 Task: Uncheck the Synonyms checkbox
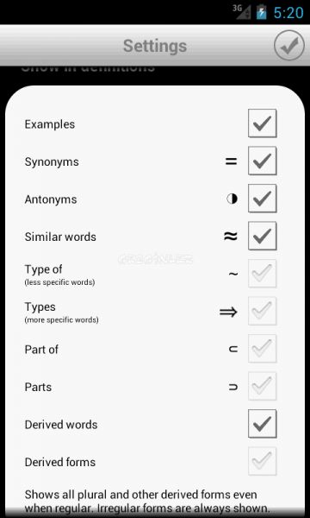click(x=263, y=161)
